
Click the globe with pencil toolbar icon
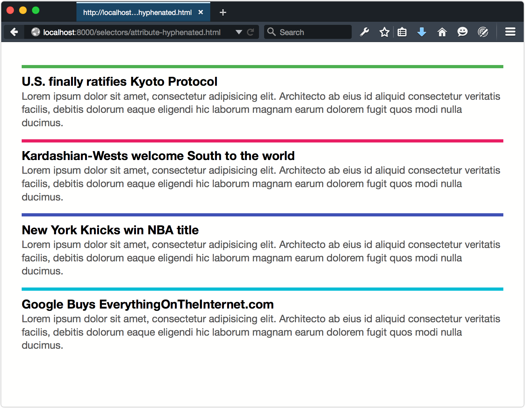[x=483, y=32]
